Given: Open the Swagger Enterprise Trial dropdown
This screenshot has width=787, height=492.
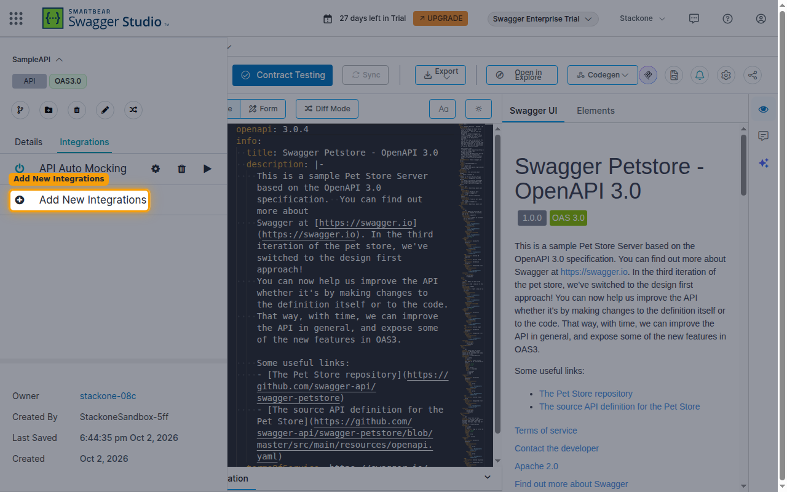Looking at the screenshot, I should point(544,19).
